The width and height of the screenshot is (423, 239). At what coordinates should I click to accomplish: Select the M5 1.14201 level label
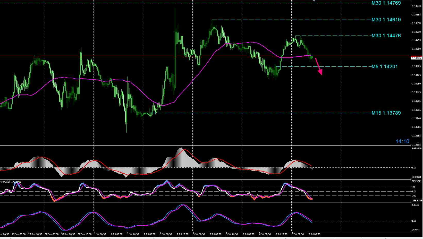[384, 66]
